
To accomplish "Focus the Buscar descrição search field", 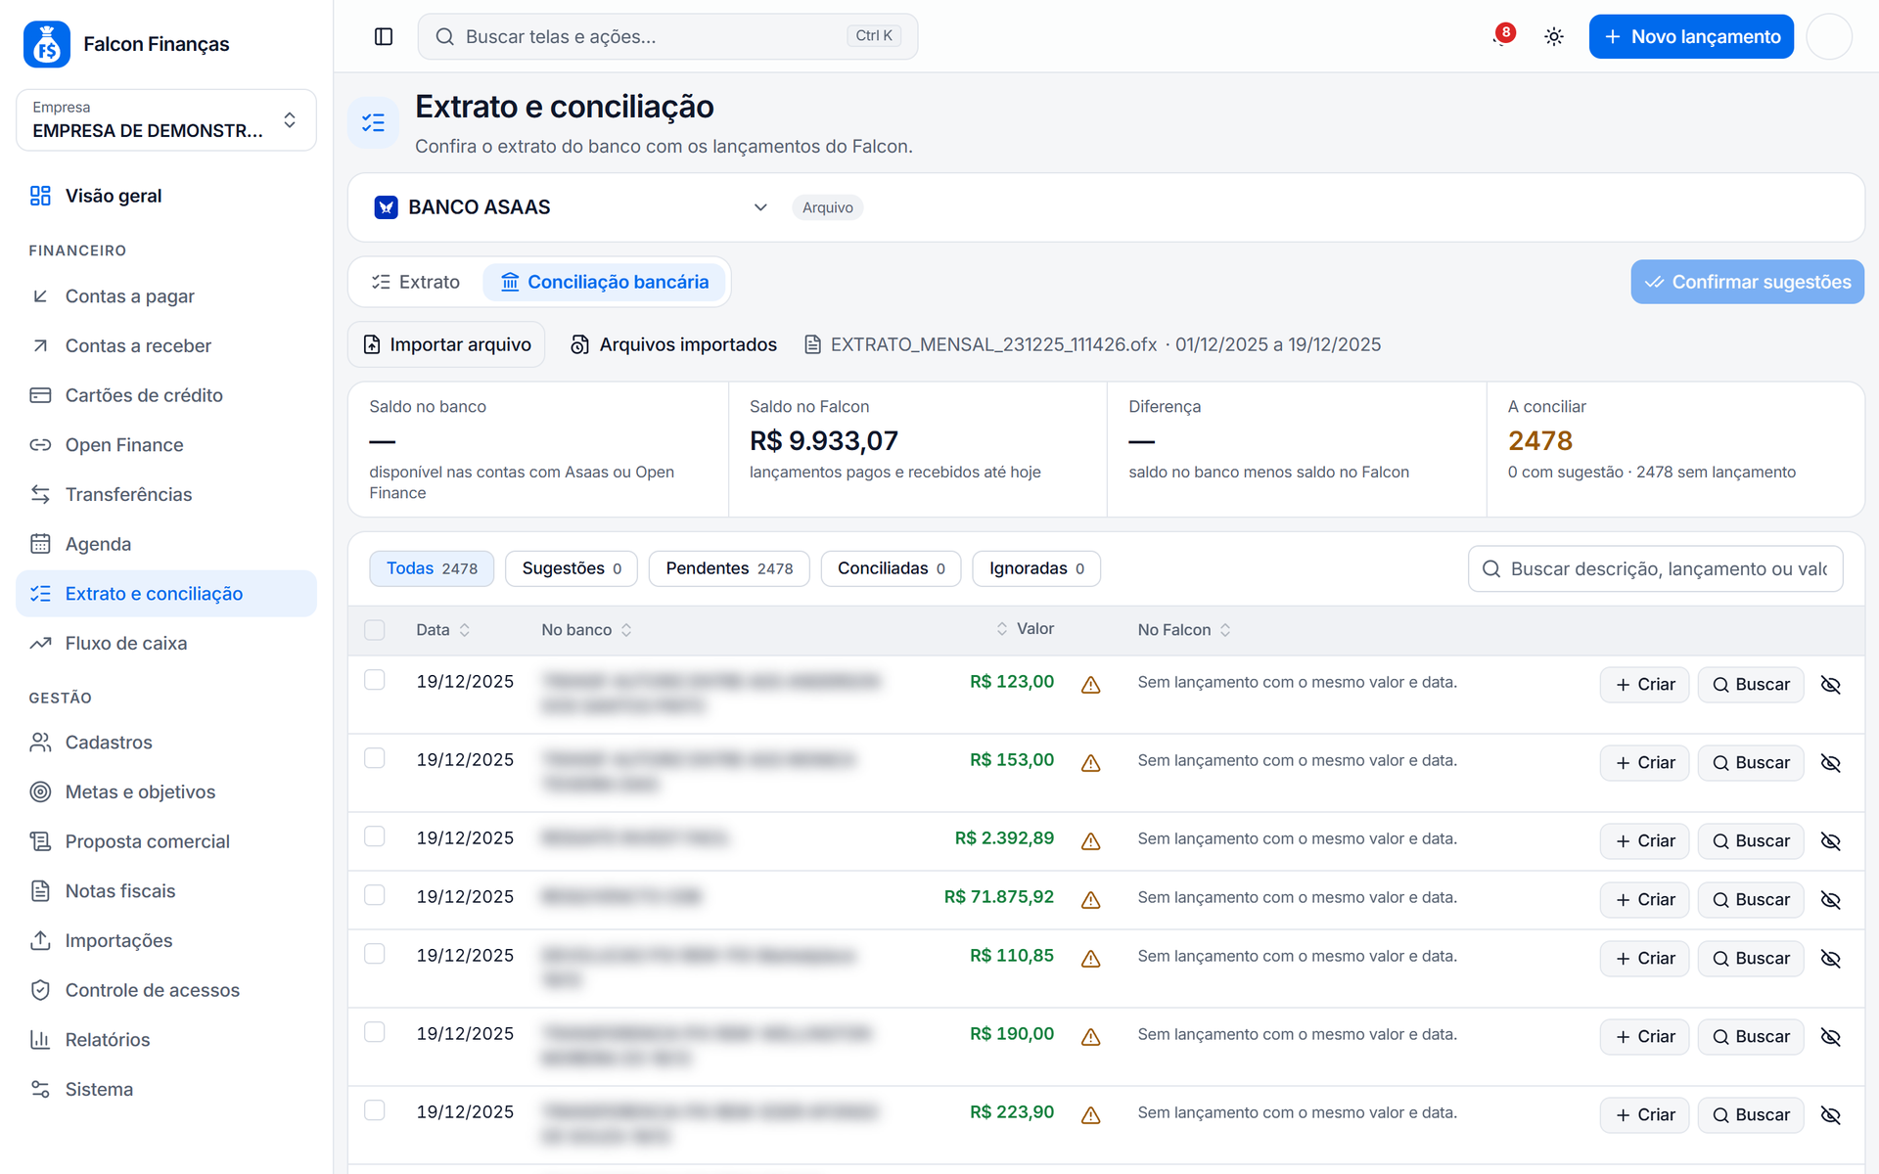I will coord(1655,568).
